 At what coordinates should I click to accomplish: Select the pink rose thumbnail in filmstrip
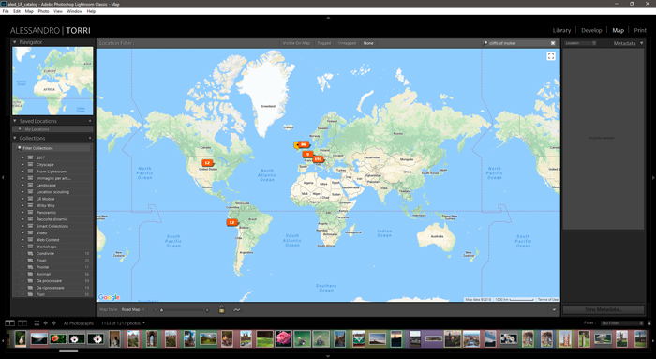tap(283, 338)
